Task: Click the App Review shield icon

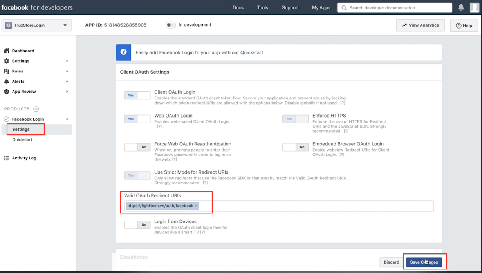Action: 6,91
